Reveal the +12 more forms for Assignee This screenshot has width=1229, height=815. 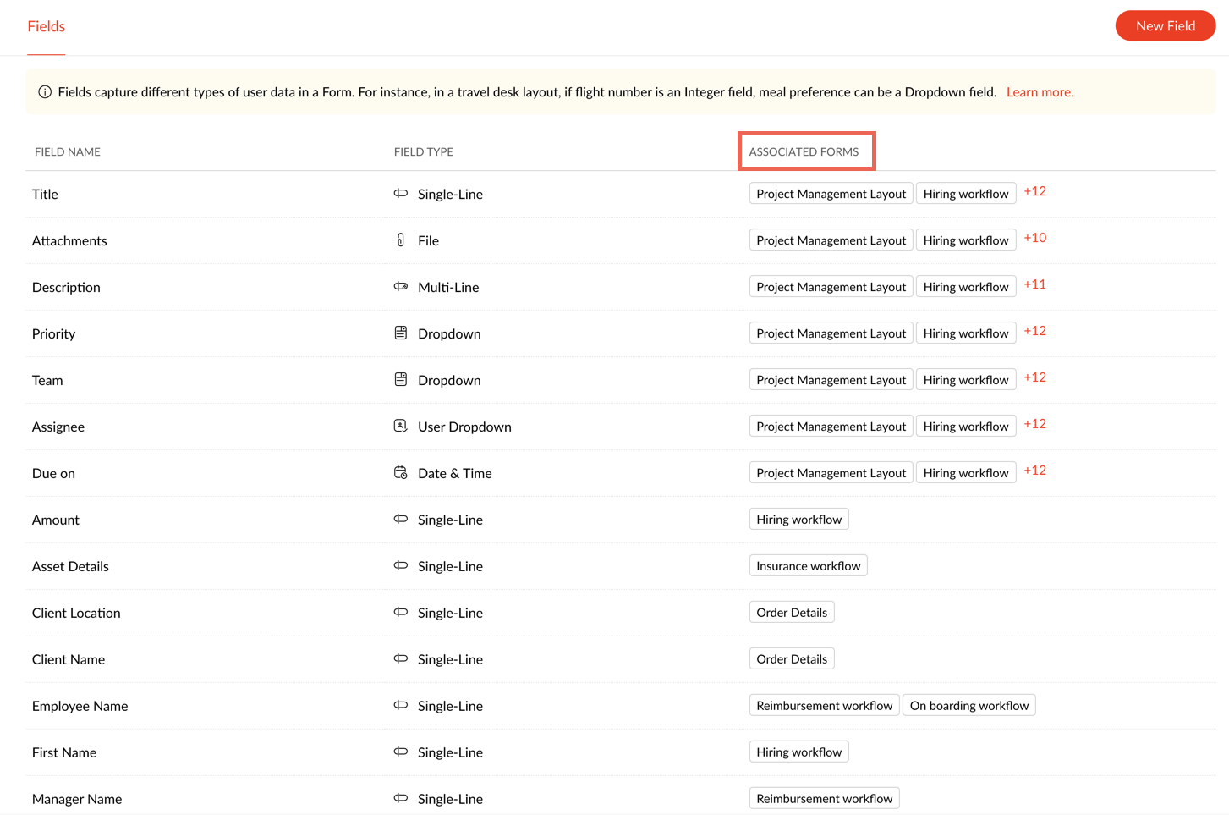pos(1035,424)
